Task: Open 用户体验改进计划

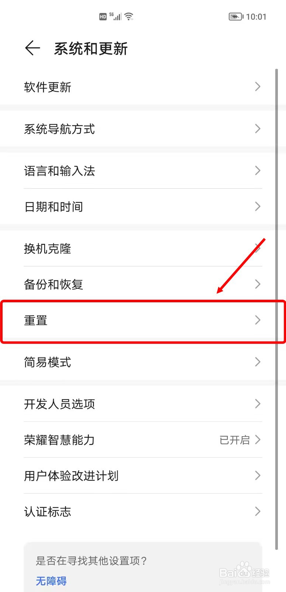Action: click(143, 475)
